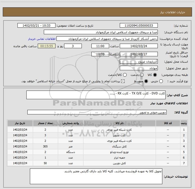Click the remaining days field showing 3
Viewport: 195px width, 189px height.
point(73,46)
